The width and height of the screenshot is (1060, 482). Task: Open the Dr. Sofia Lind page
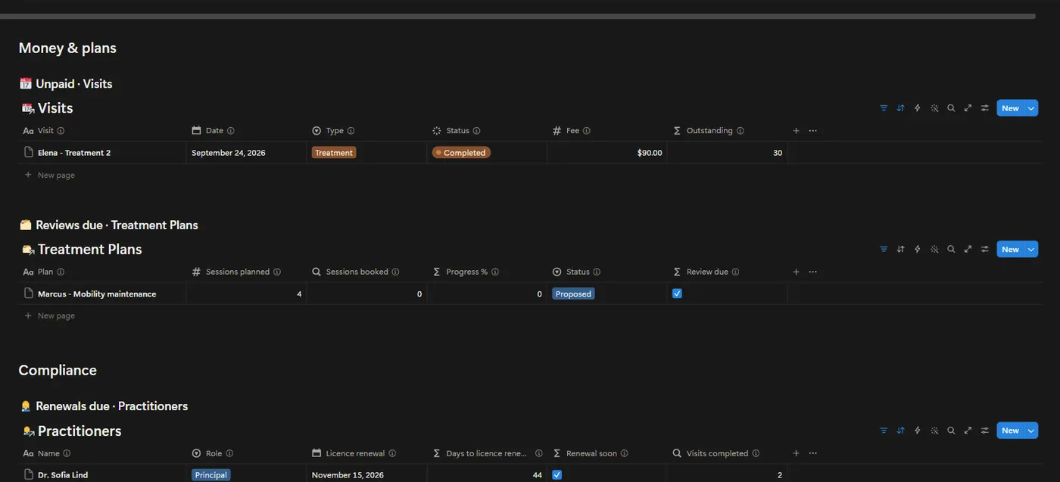pyautogui.click(x=64, y=475)
